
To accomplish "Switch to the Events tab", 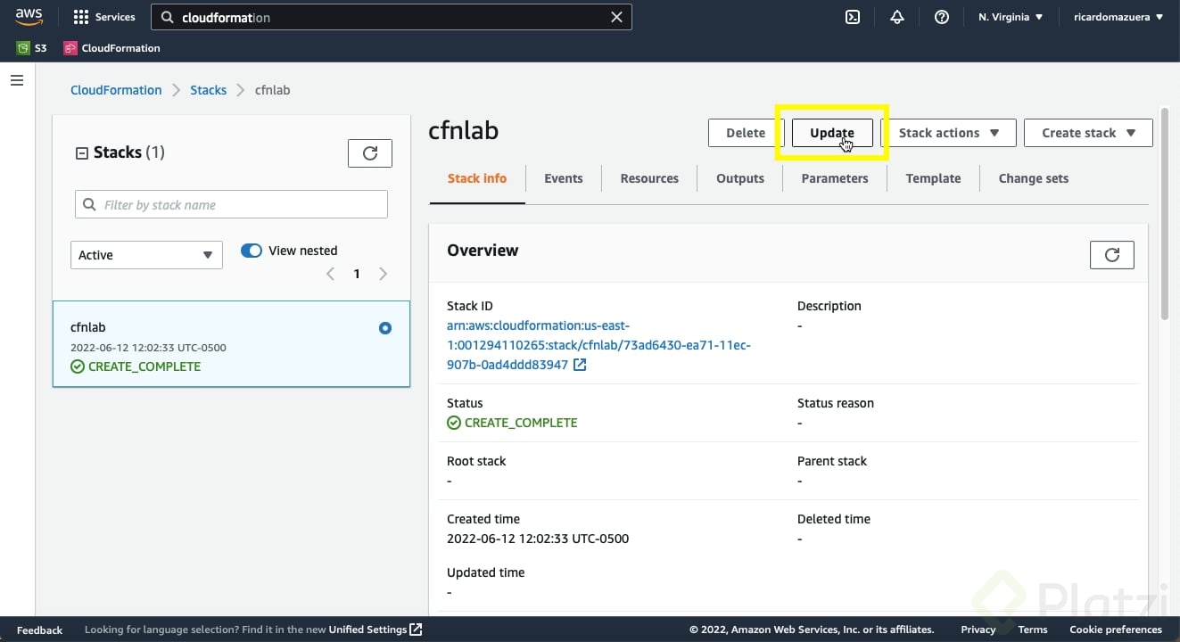I will [x=564, y=178].
